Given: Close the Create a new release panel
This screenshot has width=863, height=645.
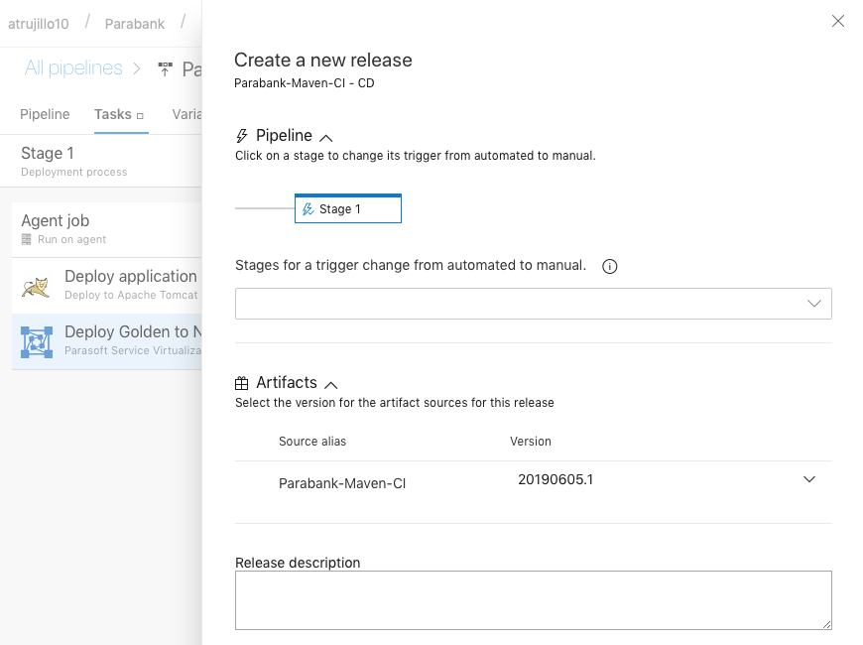Looking at the screenshot, I should click(x=837, y=21).
